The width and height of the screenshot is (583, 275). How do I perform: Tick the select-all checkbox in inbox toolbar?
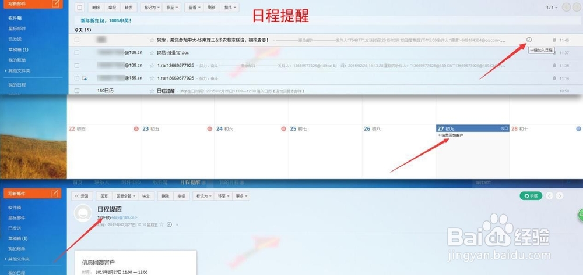[x=80, y=8]
